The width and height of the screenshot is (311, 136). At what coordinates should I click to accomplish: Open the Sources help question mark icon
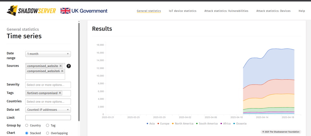69,66
